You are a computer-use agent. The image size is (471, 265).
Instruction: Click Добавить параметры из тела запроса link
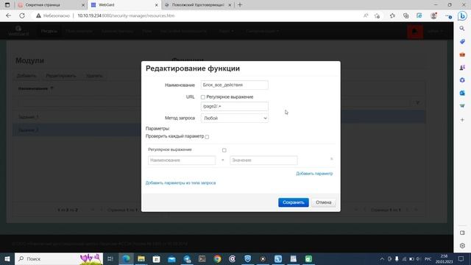180,183
